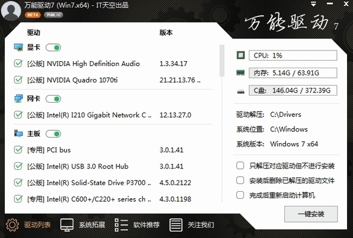Click the 主板 motherboard category icon
This screenshot has height=238, width=353.
18,134
